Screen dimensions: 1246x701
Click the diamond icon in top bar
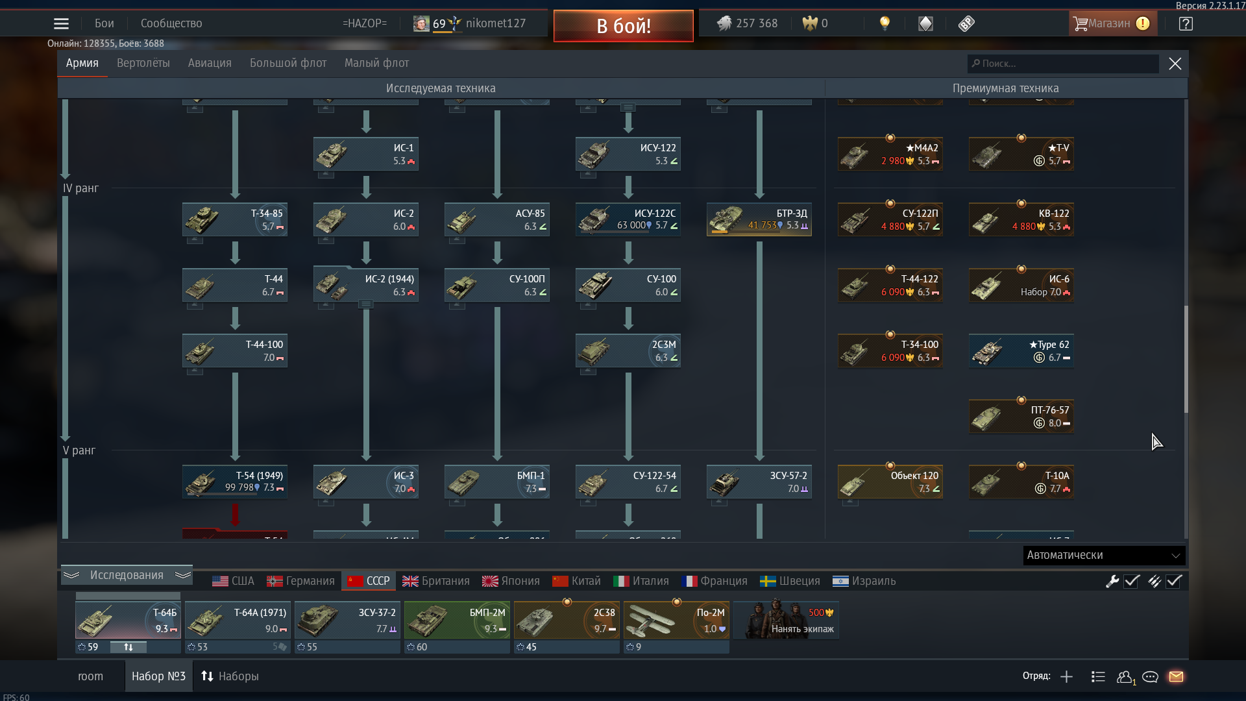925,23
